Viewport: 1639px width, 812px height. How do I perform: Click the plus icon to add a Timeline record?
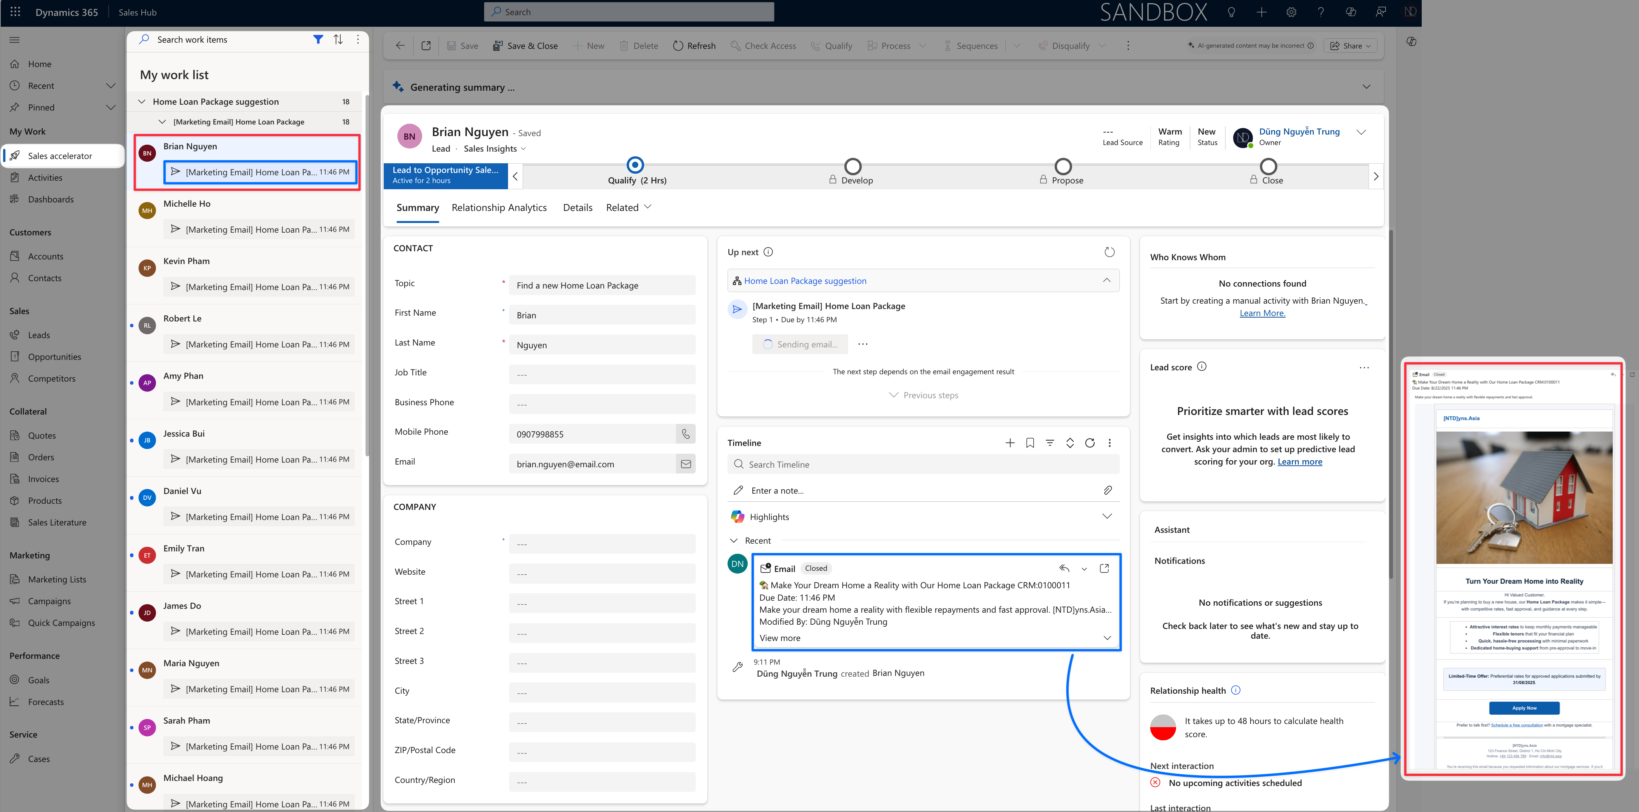1010,442
